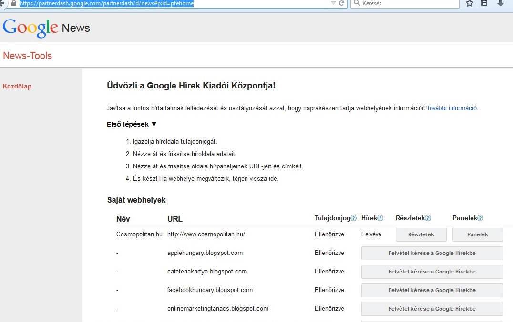Click the reload page icon

(x=341, y=3)
